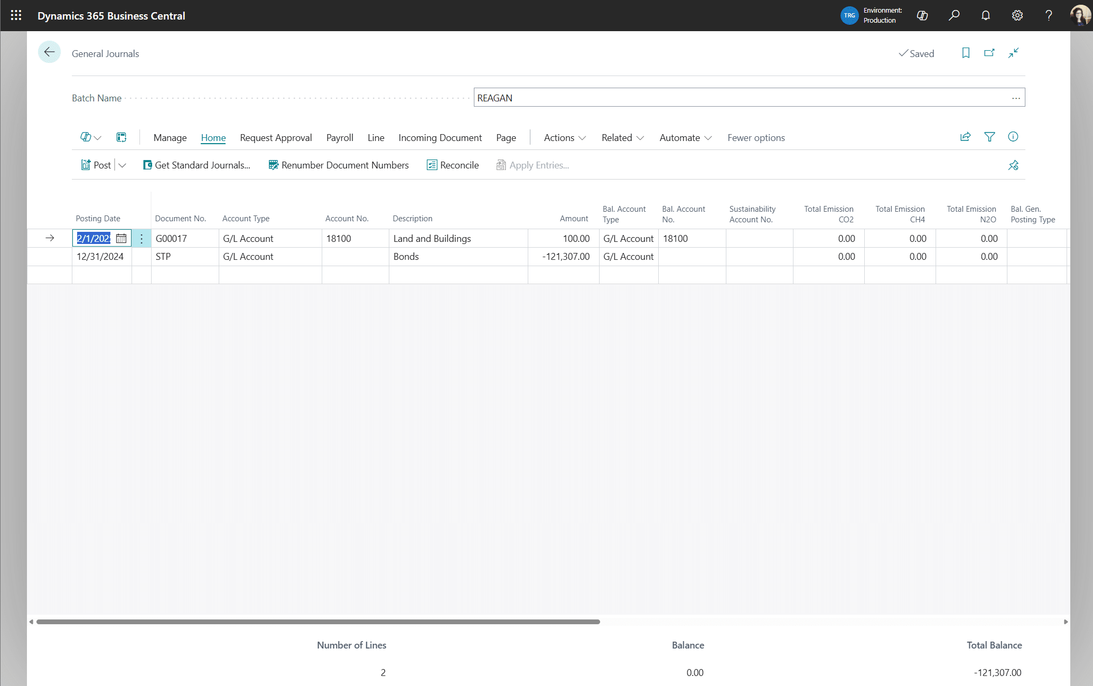Viewport: 1093px width, 686px height.
Task: Open the notifications bell
Action: tap(985, 15)
